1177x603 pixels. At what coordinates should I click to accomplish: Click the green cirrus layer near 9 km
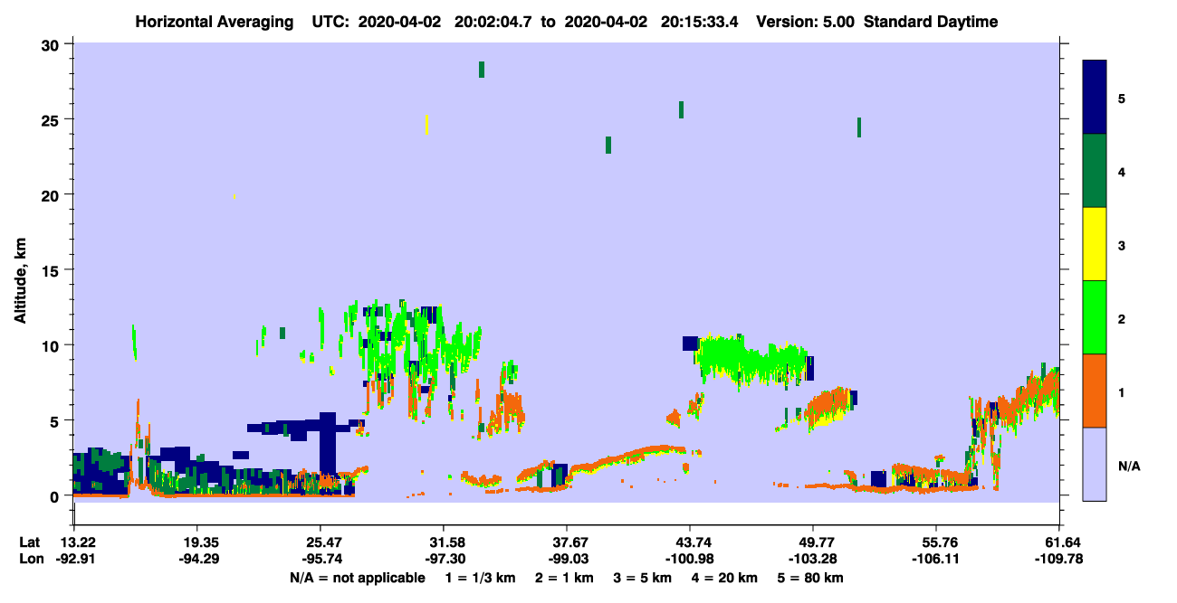point(751,358)
